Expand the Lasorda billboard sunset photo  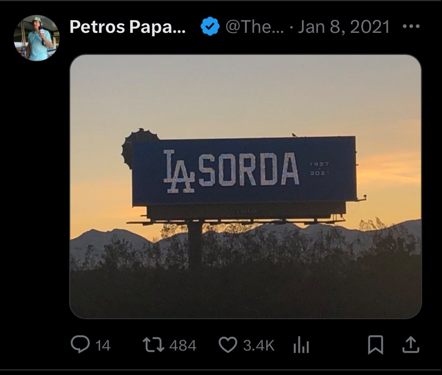click(x=246, y=187)
